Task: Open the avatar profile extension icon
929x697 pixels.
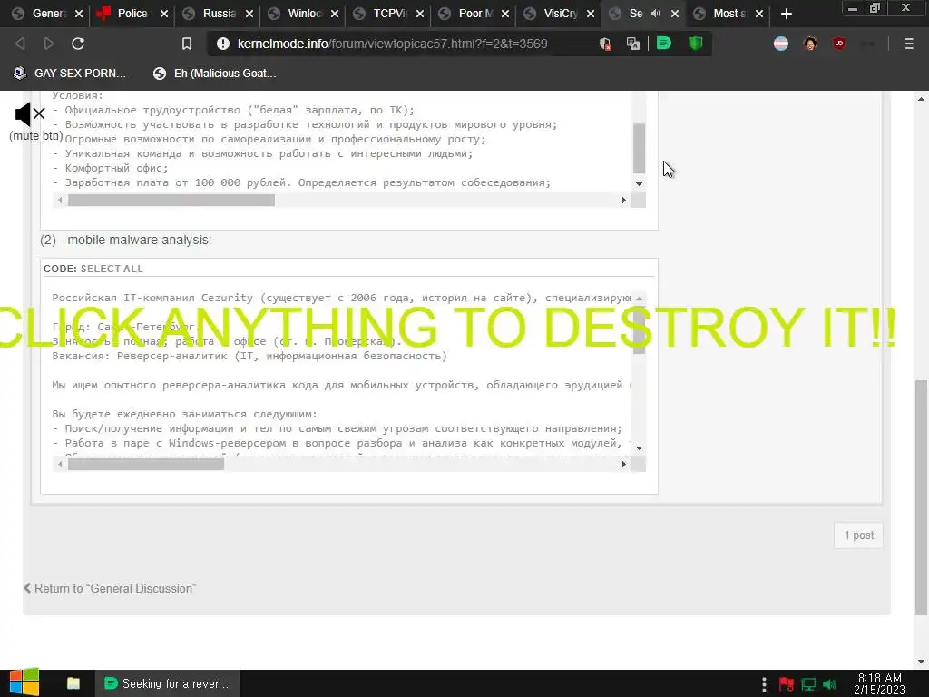Action: [x=810, y=44]
